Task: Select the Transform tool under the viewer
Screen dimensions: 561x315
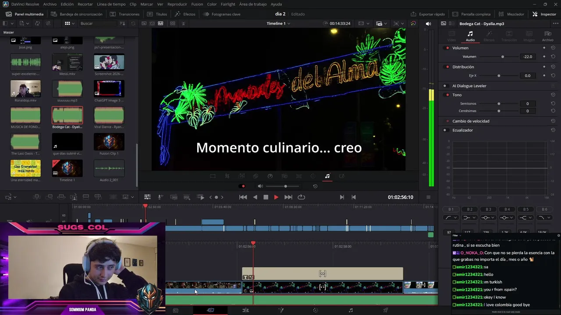Action: 213,176
